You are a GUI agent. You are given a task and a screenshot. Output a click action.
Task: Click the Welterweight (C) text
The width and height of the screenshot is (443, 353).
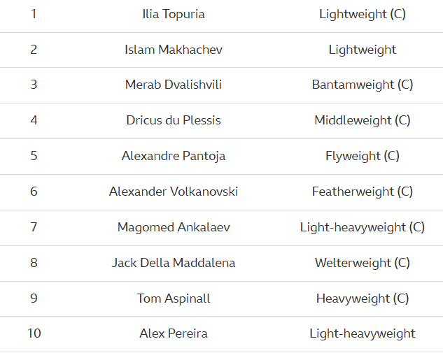tap(363, 263)
